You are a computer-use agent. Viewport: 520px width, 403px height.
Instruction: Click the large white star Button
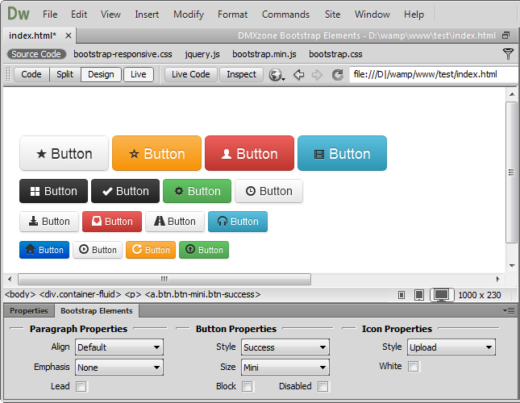64,153
